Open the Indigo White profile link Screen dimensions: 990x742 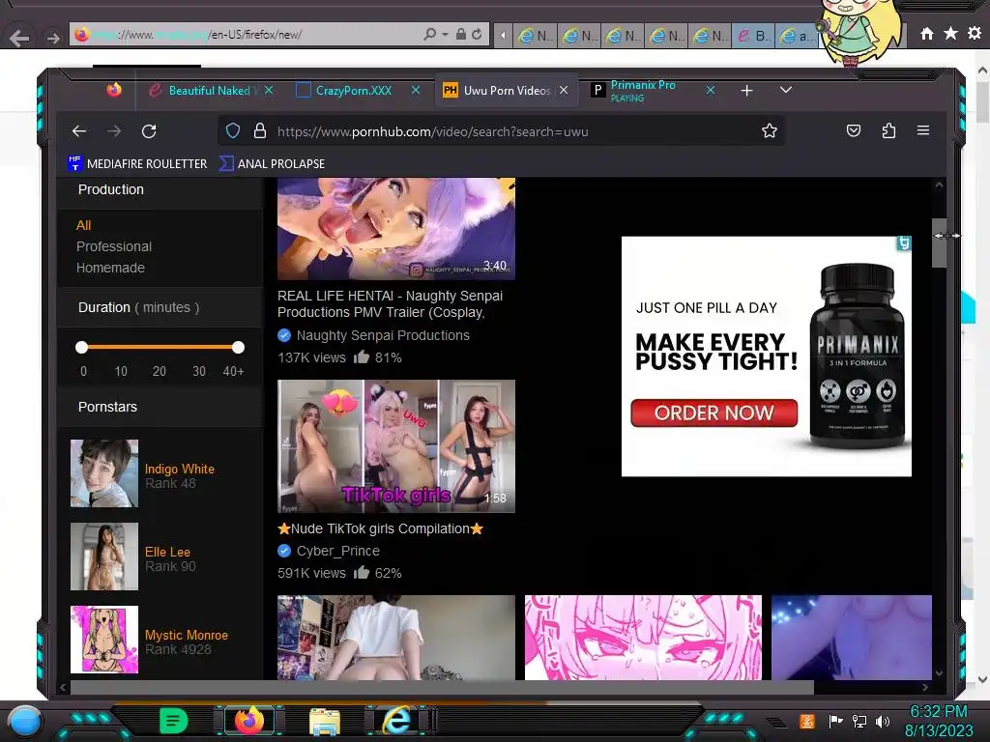(179, 469)
